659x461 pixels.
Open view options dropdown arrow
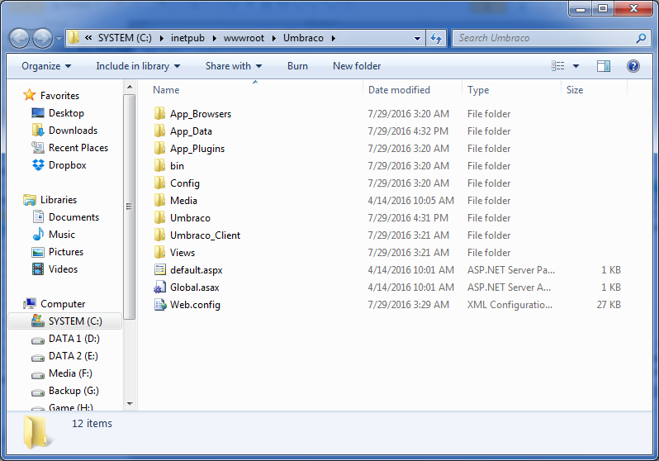576,66
